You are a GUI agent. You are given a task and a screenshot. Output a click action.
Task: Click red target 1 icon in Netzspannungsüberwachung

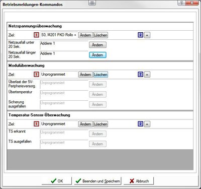pos(36,35)
